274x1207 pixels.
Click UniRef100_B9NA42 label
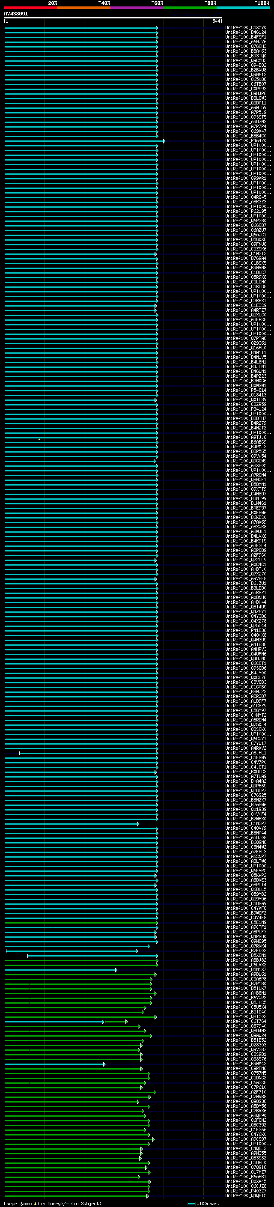point(245,1064)
